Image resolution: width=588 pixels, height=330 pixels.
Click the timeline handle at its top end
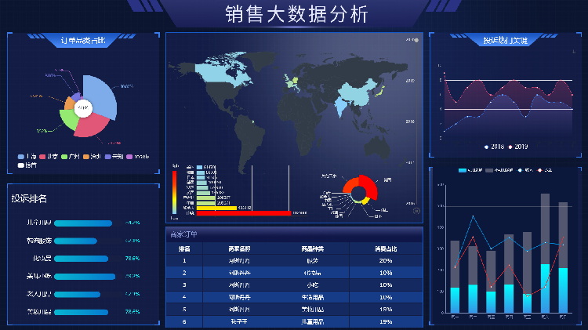click(416, 40)
